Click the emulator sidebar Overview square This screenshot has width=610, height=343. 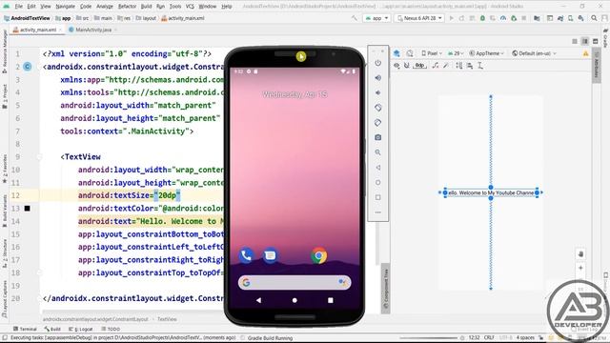click(x=377, y=197)
